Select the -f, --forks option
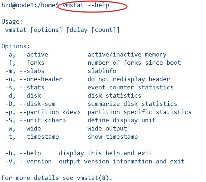This screenshot has width=206, height=182. (x=25, y=63)
